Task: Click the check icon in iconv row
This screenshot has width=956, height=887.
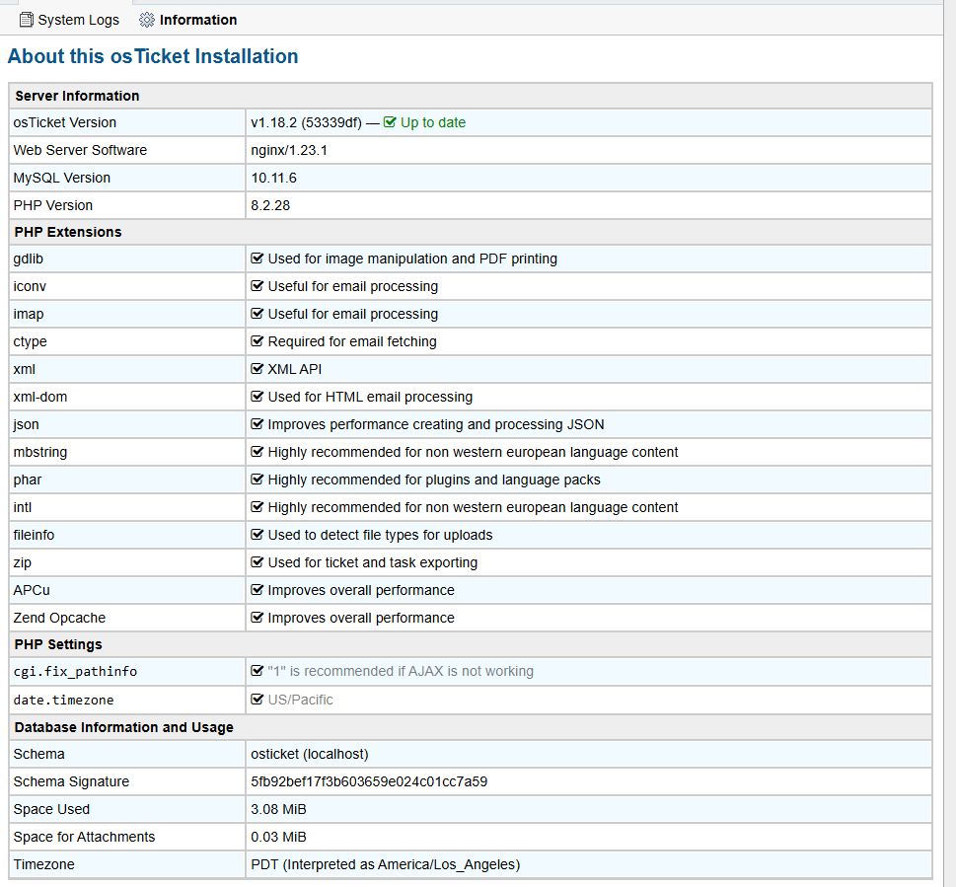Action: (x=257, y=286)
